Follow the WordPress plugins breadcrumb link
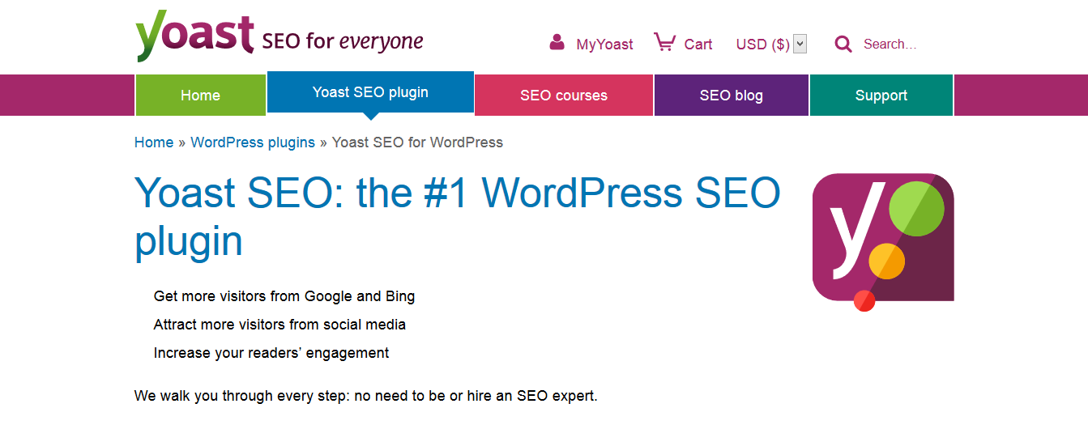Viewport: 1088px width, 425px height. point(253,142)
